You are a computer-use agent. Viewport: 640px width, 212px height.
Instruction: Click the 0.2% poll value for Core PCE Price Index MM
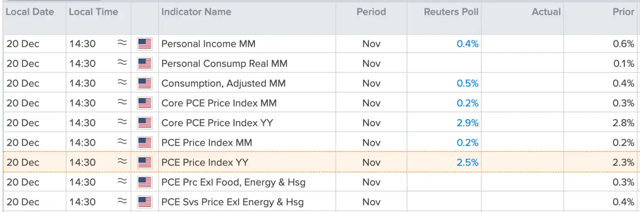tap(468, 103)
